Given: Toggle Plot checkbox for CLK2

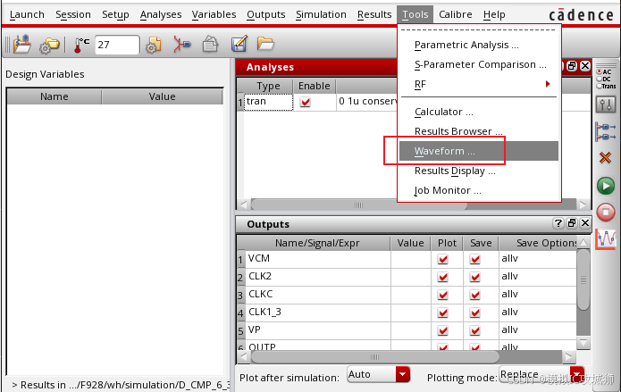Looking at the screenshot, I should pos(443,277).
